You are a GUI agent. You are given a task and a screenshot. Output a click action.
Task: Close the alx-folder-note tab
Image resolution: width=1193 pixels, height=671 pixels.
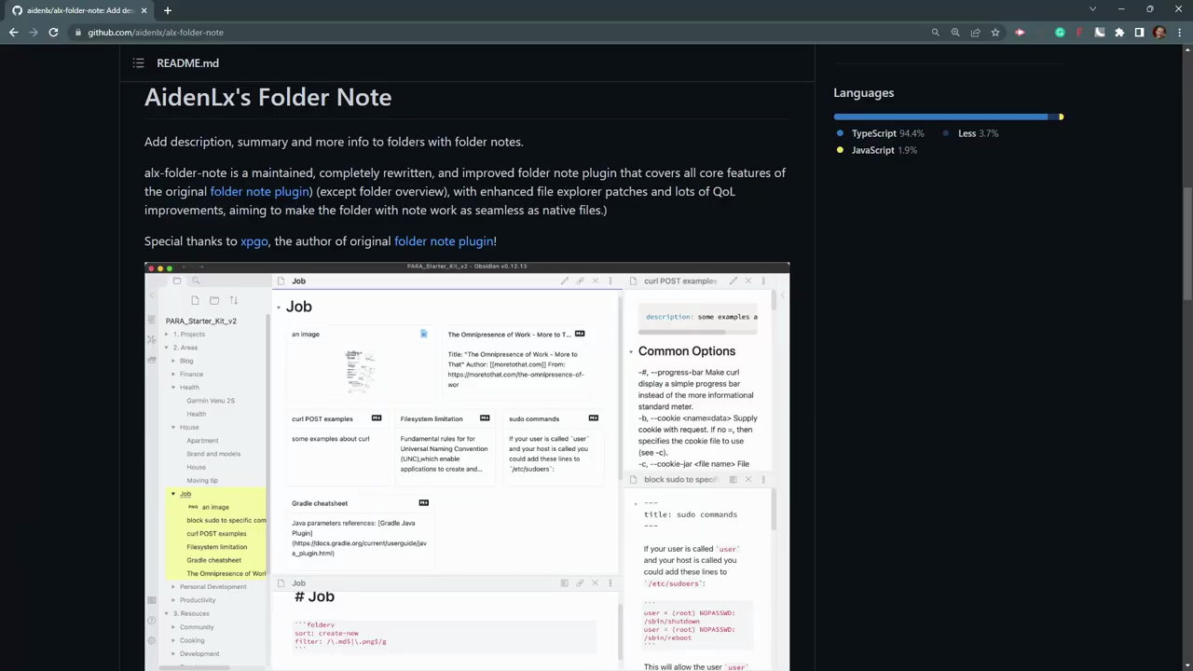144,10
